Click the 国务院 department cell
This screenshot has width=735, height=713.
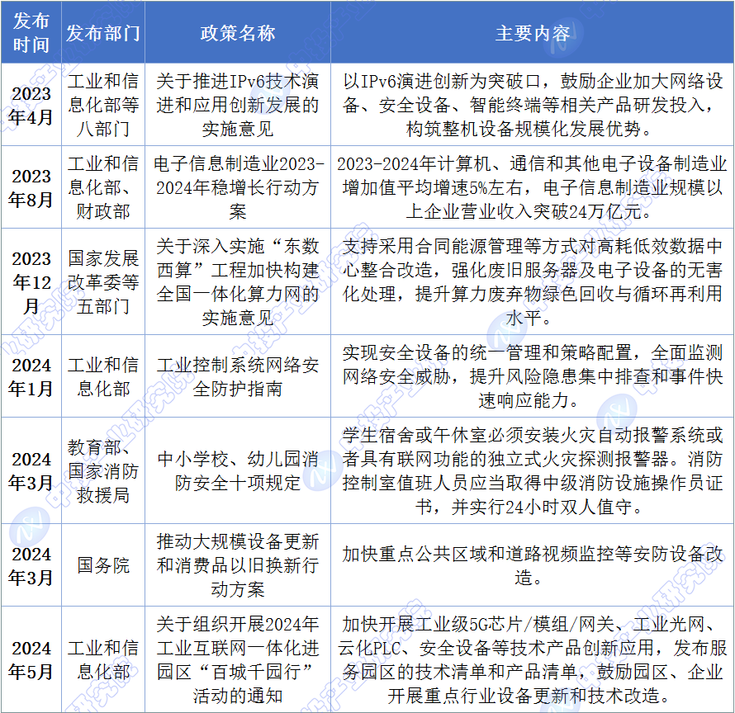point(103,565)
